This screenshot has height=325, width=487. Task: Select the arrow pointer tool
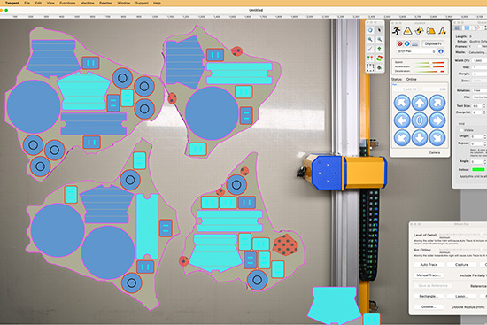pos(379,30)
